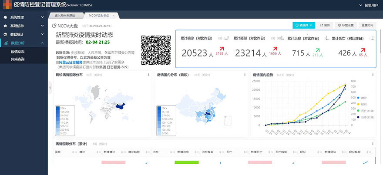Image resolution: width=383 pixels, height=175 pixels.
Task: Open the three-dot menu on 确诊病情国际分布 panel
Action: click(x=149, y=75)
